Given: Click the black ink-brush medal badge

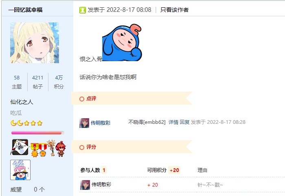Looking at the screenshot, I should (20, 147).
